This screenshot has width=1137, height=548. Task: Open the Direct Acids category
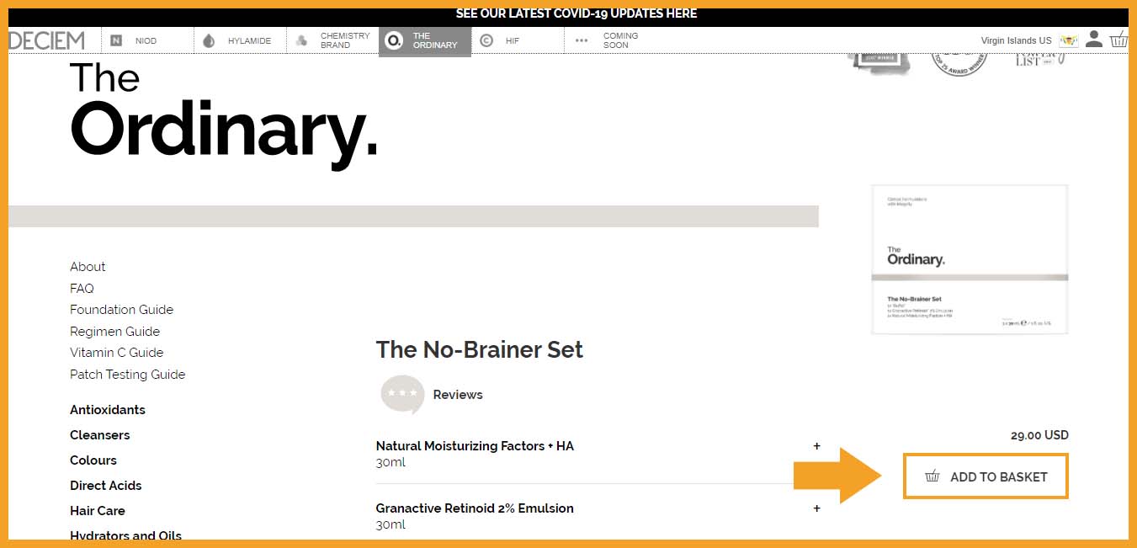click(x=105, y=486)
